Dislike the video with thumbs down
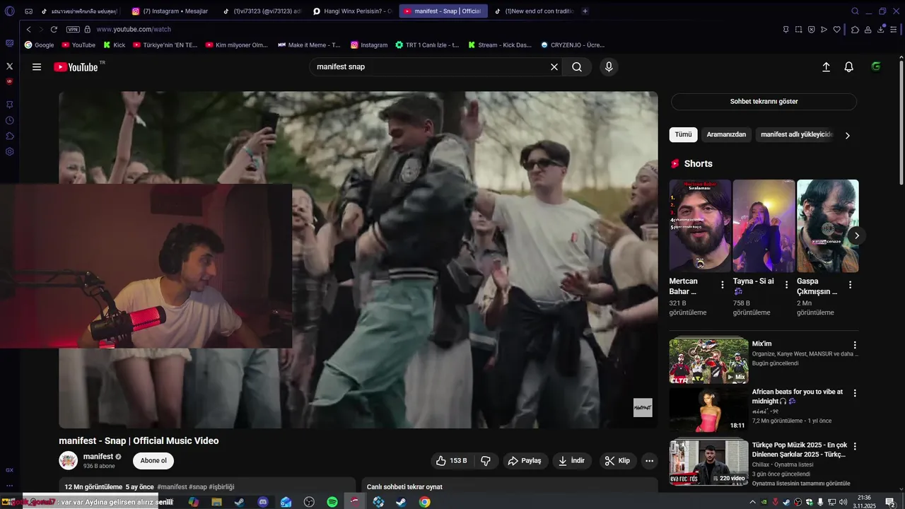The height and width of the screenshot is (509, 905). 486,461
